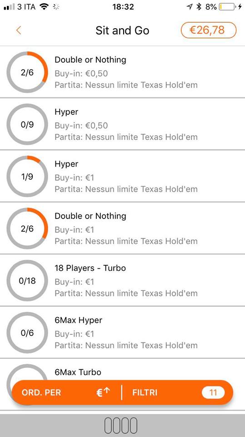Tap the battery indicator in status bar

click(x=227, y=7)
